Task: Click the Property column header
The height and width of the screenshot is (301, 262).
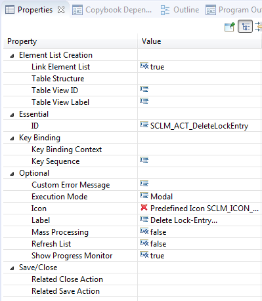Action: pos(70,41)
